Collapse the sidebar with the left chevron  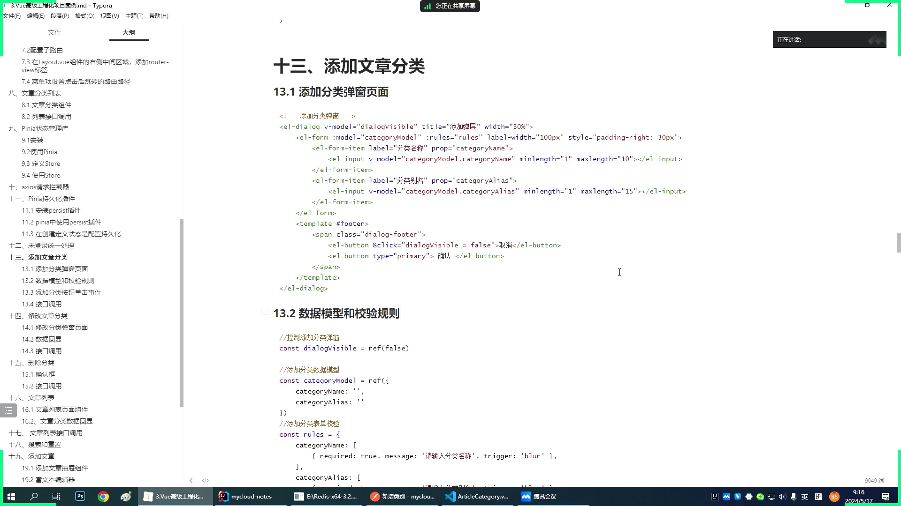coord(191,480)
